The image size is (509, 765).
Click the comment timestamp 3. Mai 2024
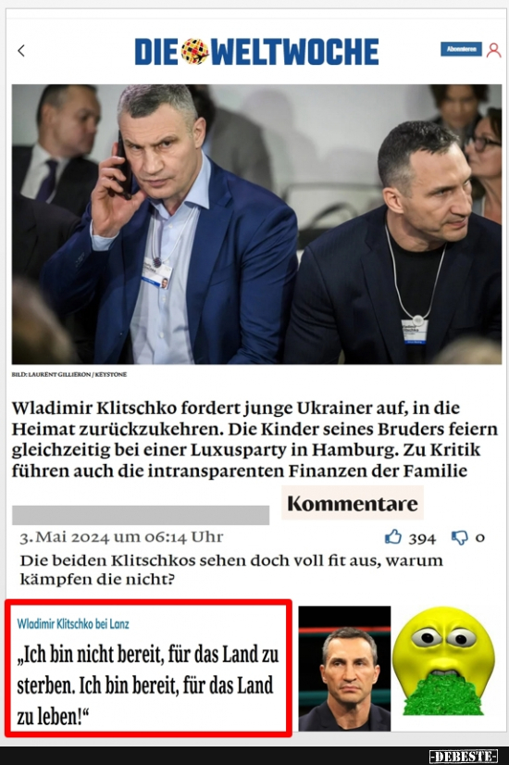[x=121, y=537]
